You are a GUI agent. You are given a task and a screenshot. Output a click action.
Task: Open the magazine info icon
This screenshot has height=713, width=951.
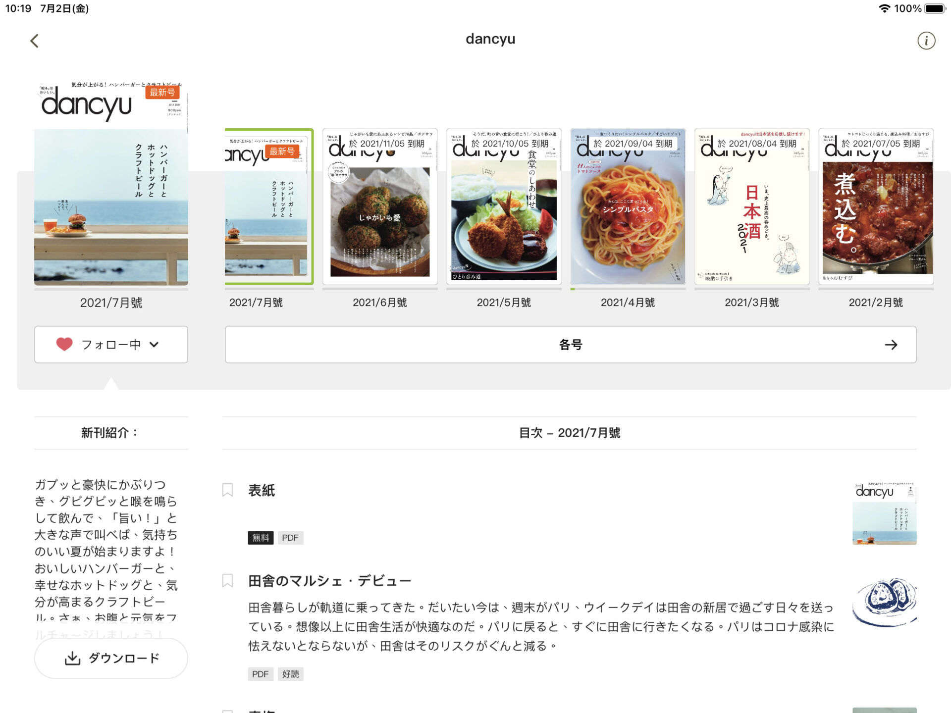(926, 41)
